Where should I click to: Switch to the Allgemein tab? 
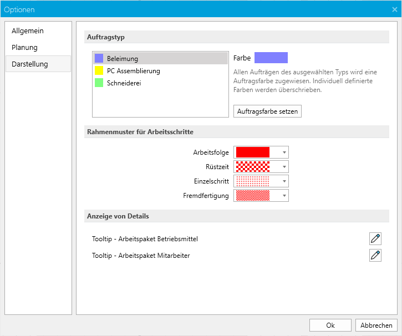point(28,31)
